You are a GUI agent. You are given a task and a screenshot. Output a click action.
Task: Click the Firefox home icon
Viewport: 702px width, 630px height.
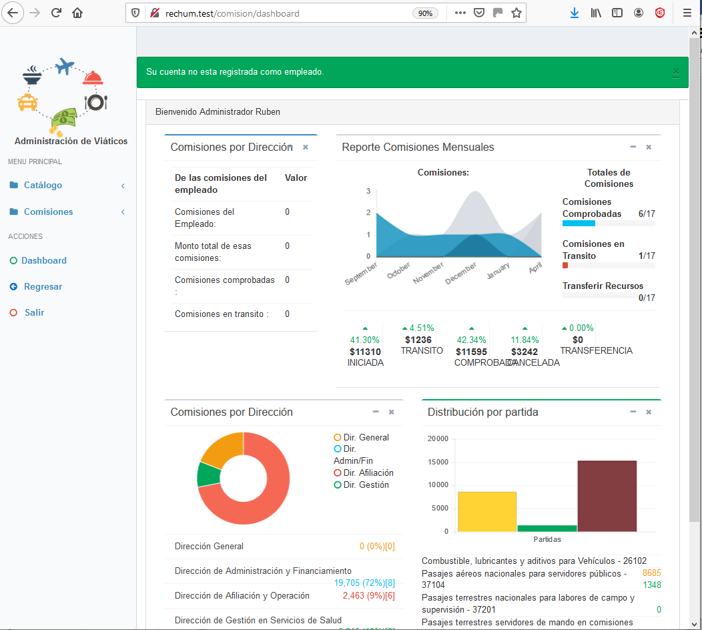(77, 13)
